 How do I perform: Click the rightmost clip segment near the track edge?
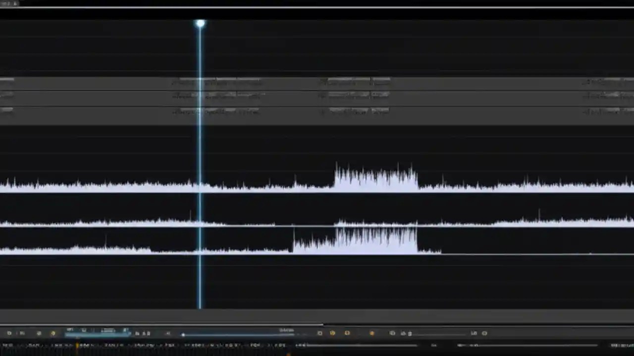pyautogui.click(x=607, y=83)
